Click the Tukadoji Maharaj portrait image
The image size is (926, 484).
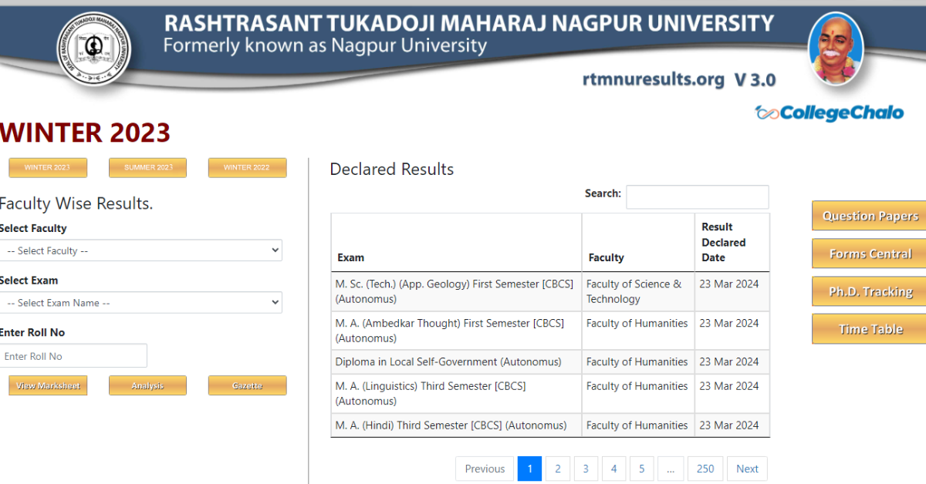click(835, 49)
